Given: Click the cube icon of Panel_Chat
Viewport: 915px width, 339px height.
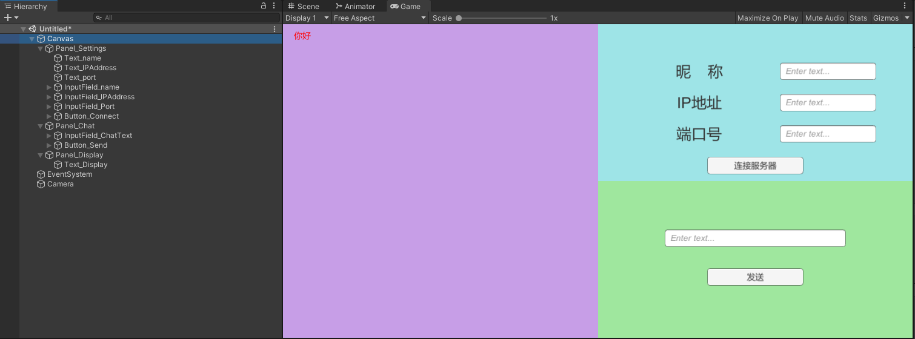Looking at the screenshot, I should pyautogui.click(x=49, y=126).
